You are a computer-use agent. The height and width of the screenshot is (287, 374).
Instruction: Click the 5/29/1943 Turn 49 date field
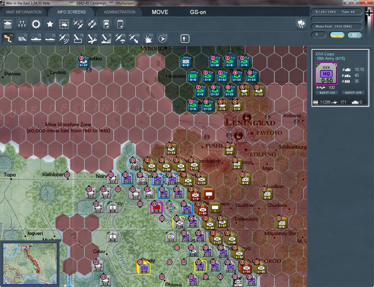tap(337, 12)
